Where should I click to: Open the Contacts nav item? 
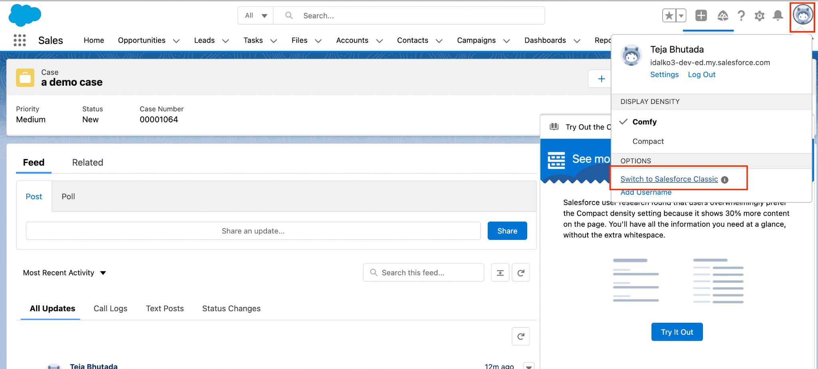click(413, 40)
